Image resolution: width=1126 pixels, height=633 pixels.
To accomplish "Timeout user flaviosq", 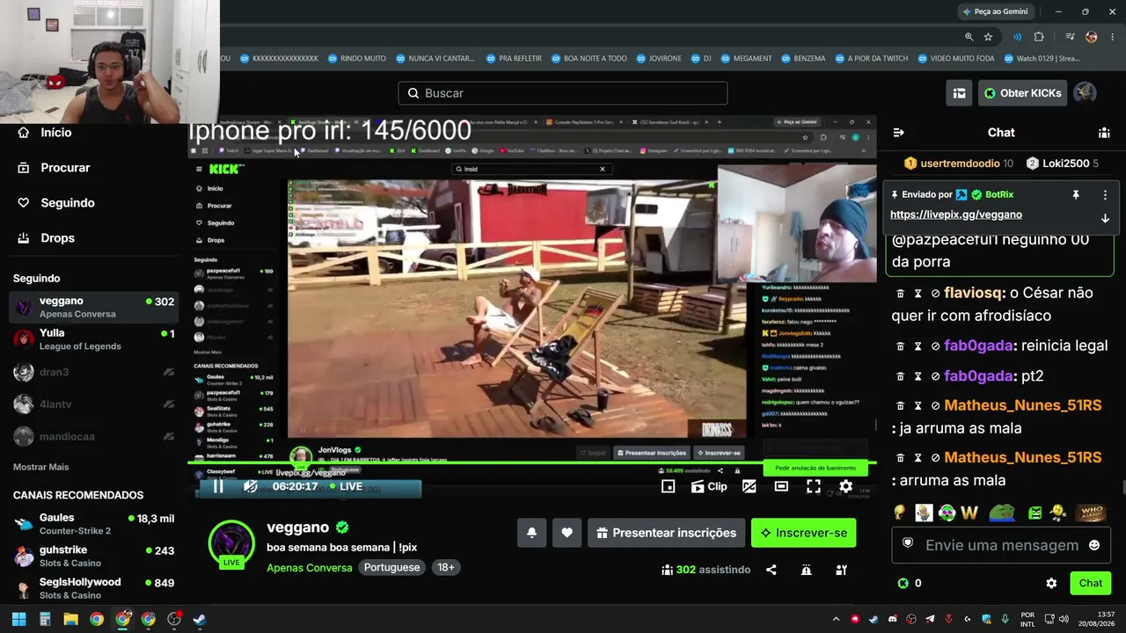I will tap(918, 294).
